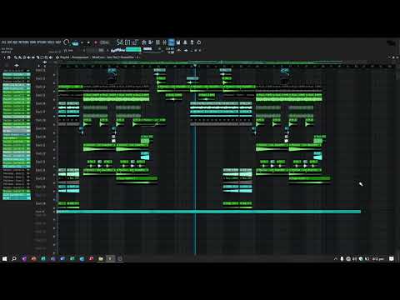
Task: Toggle pattern/song mode switch
Action: (75, 43)
